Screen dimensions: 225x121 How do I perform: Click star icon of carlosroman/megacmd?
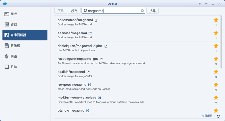(216, 20)
